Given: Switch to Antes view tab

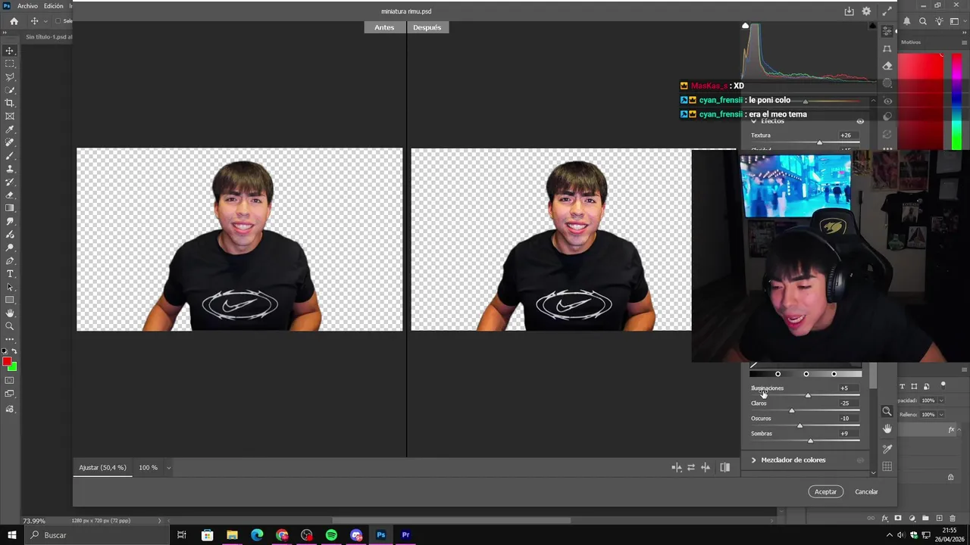Looking at the screenshot, I should pos(384,27).
